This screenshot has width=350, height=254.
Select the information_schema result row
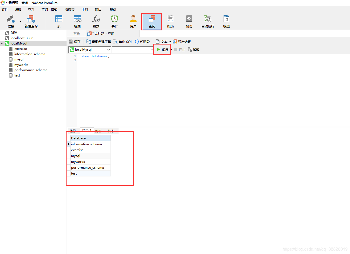click(90, 144)
